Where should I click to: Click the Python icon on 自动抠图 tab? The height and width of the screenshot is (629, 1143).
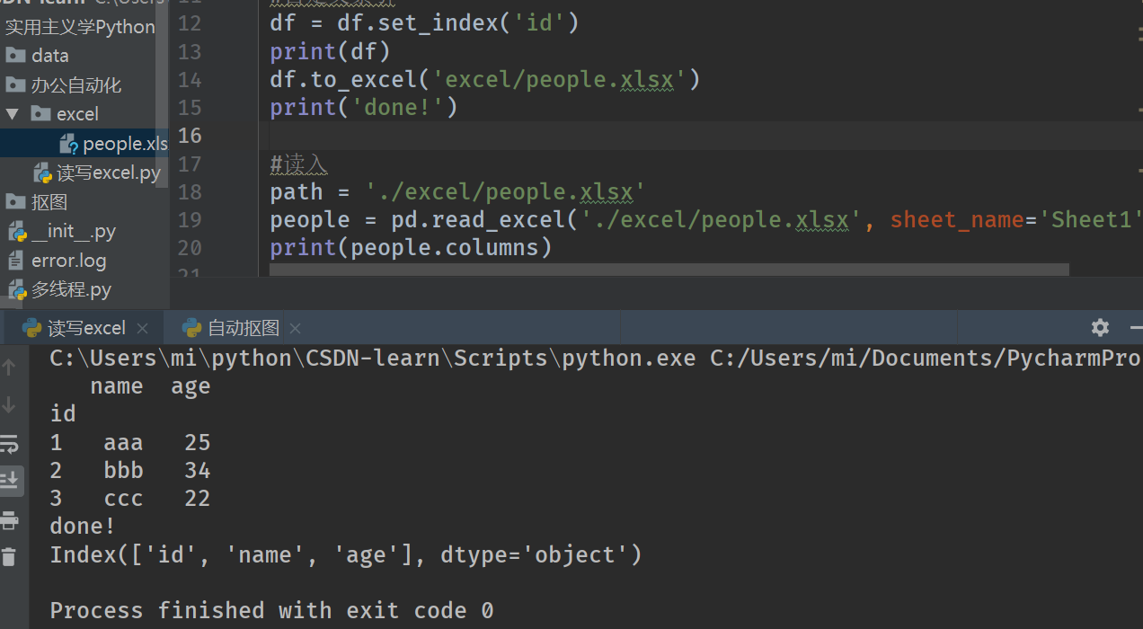pos(190,328)
